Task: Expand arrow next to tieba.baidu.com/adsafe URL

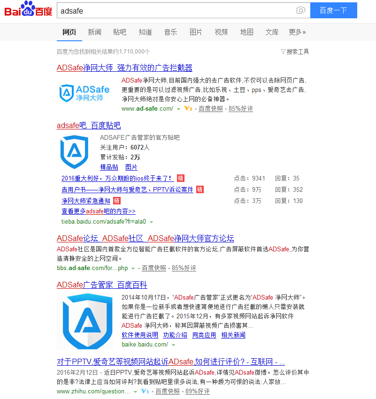Action: 151,222
